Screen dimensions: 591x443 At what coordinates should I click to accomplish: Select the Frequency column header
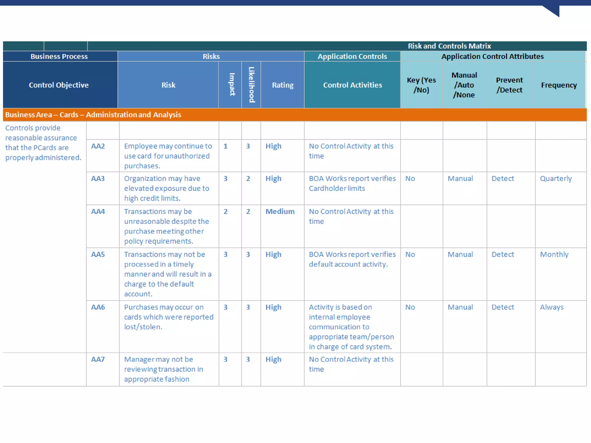(x=559, y=85)
